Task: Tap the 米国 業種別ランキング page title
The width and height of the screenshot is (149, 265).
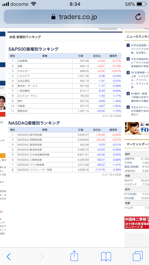Action: (25, 37)
